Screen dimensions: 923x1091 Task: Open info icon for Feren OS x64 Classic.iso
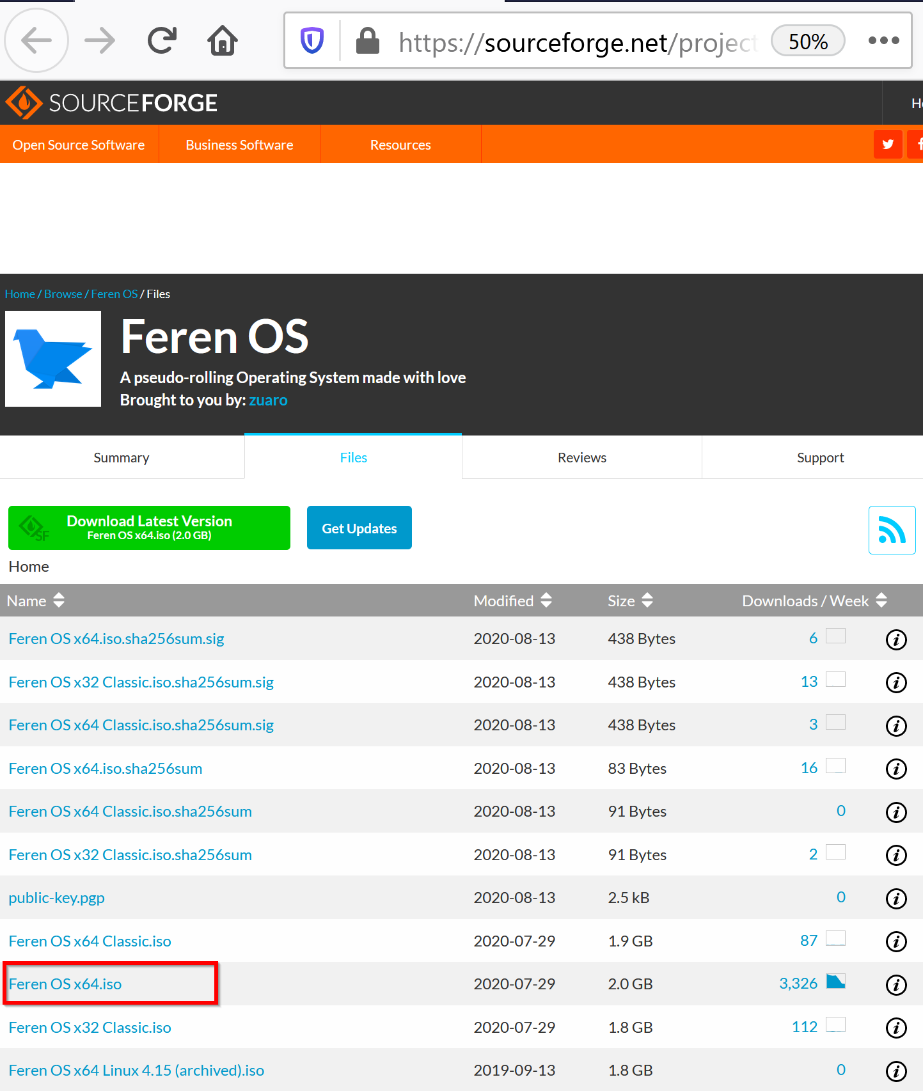point(896,941)
